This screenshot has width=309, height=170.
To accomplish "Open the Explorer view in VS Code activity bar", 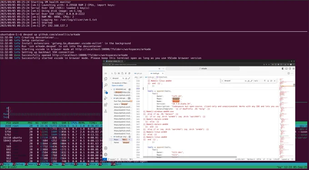I will (x=105, y=79).
